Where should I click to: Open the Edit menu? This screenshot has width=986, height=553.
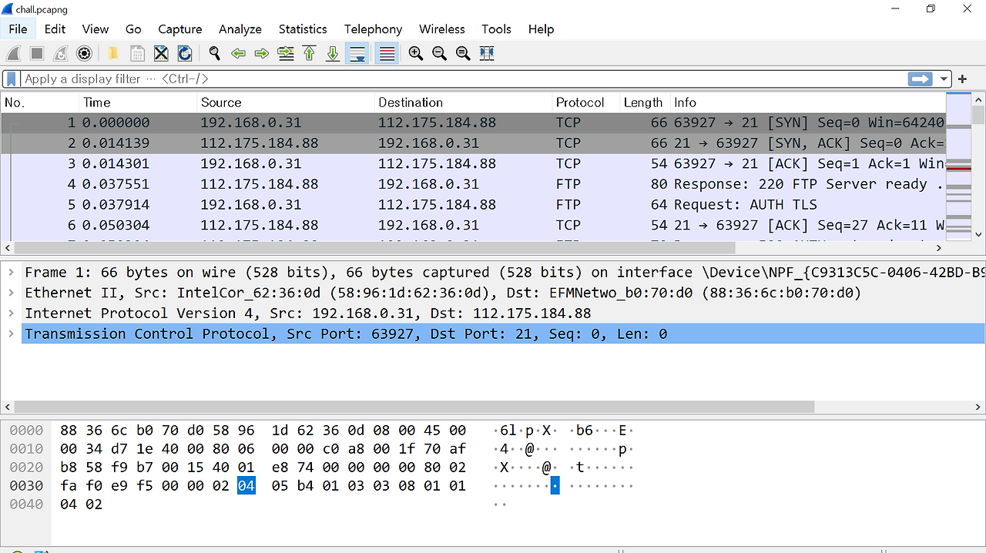click(55, 28)
